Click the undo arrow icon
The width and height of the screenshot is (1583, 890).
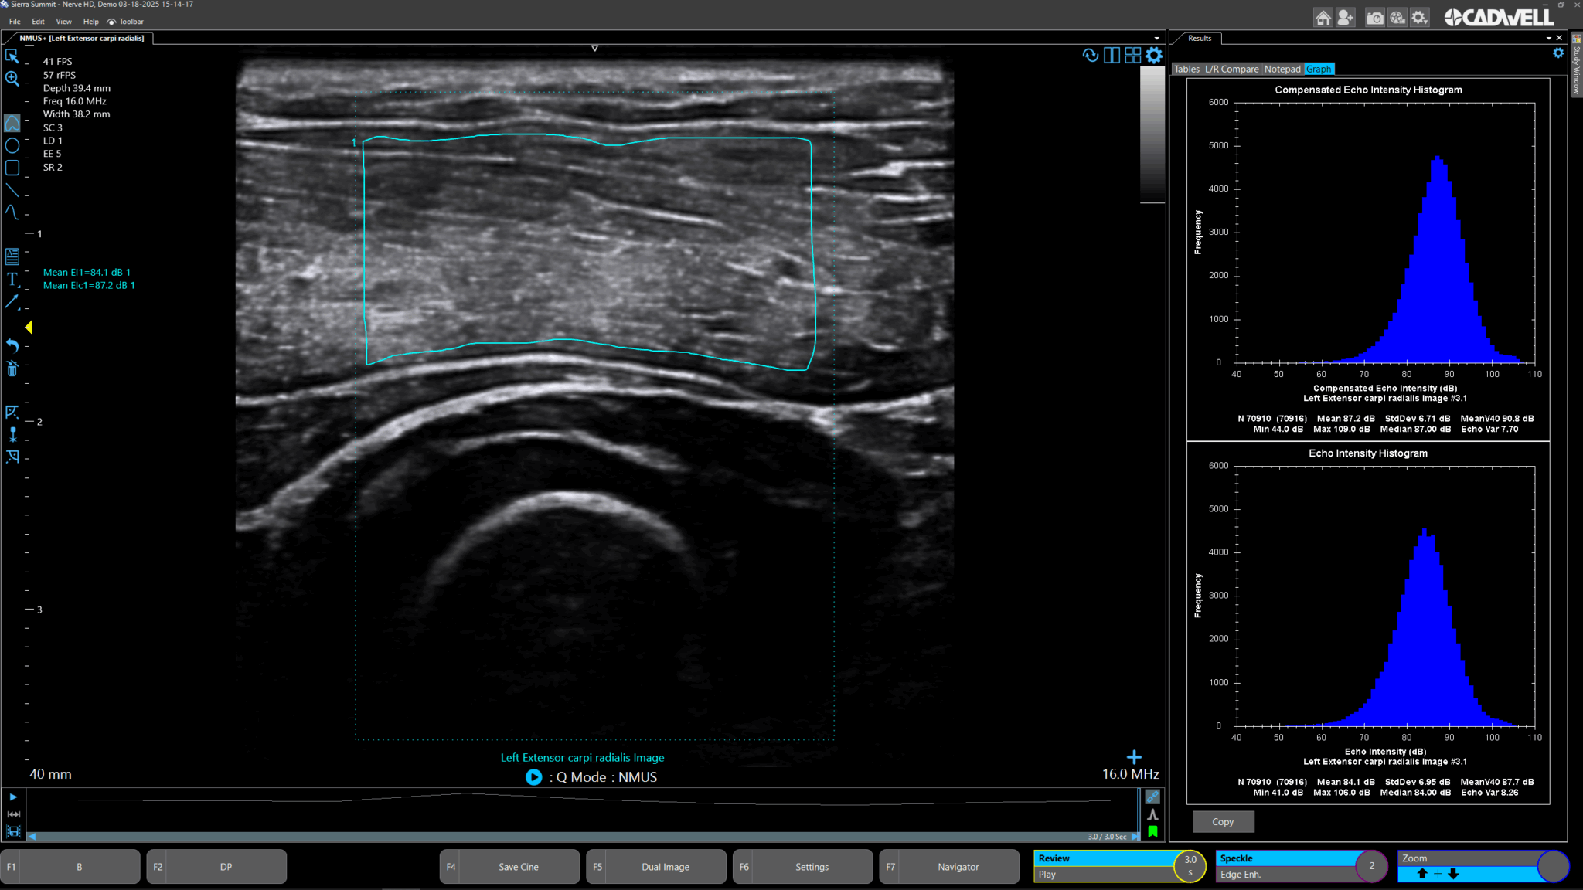[12, 345]
